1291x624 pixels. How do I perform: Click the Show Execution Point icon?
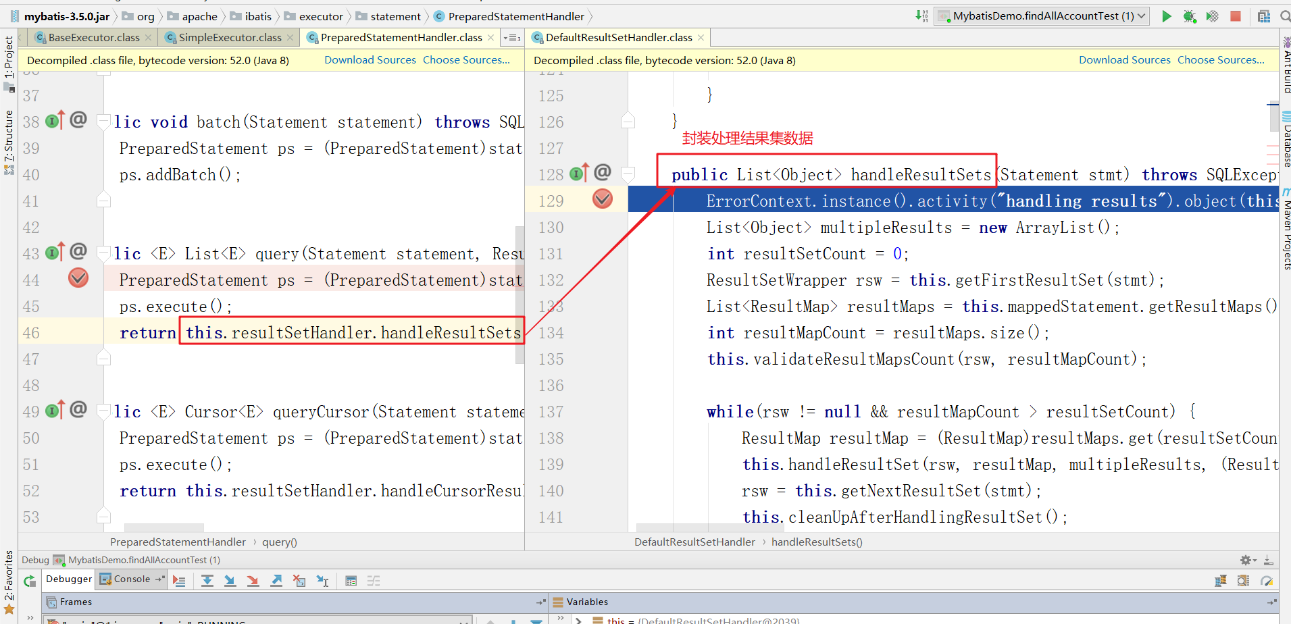[179, 581]
